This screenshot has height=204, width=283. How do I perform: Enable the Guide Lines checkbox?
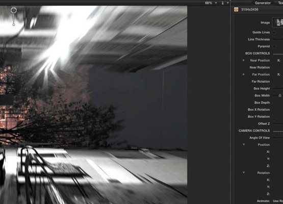click(x=274, y=33)
